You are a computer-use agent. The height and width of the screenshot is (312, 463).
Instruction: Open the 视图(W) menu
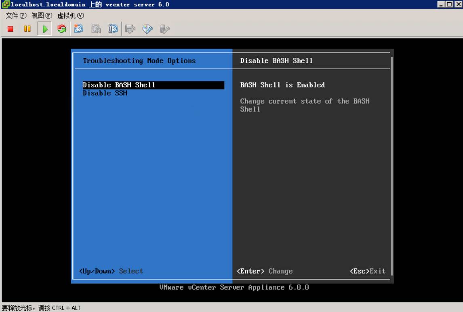(42, 15)
